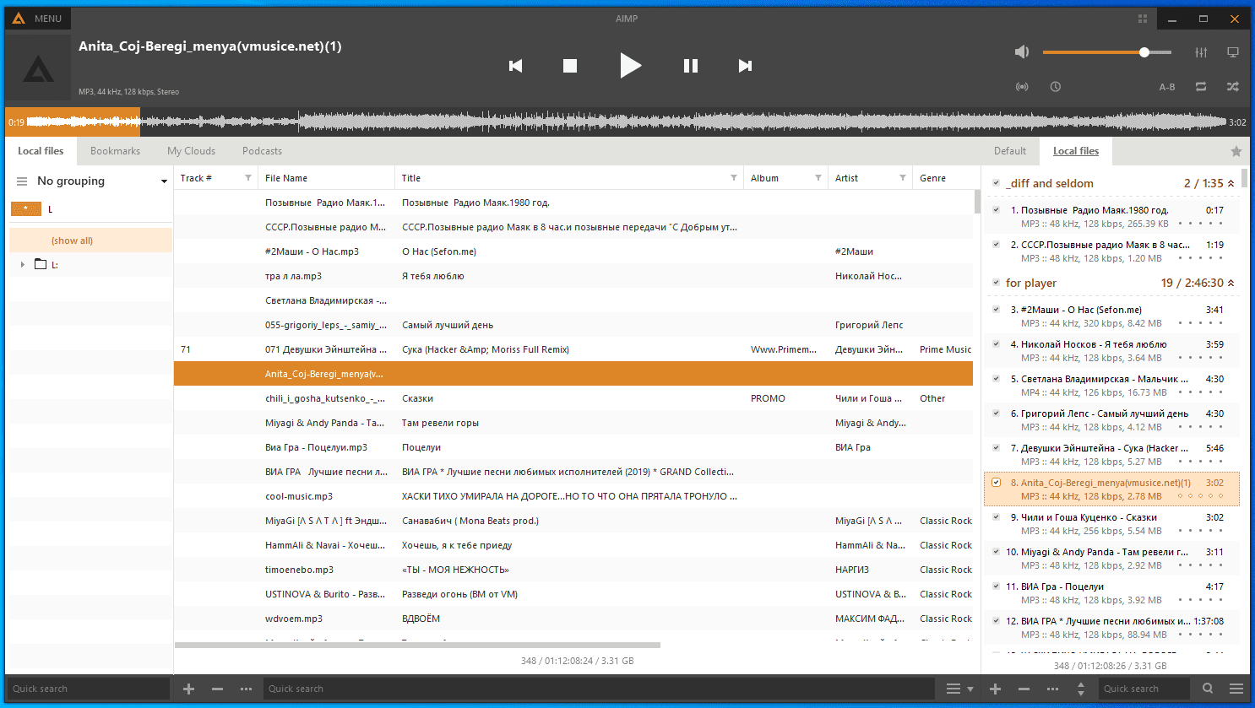Open the playlist list-menu dropdown in bottom bar

point(960,689)
